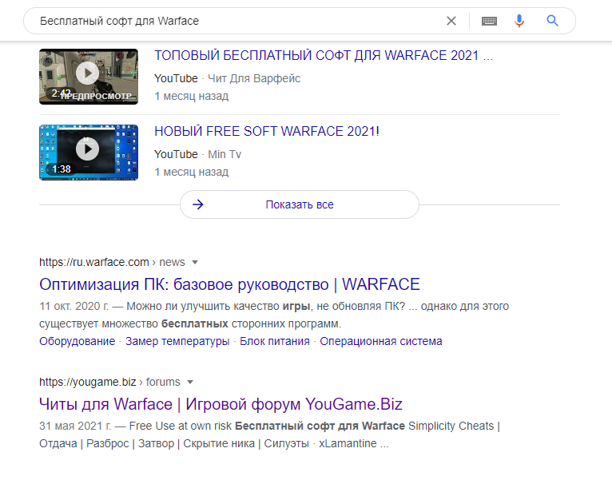612x480 pixels.
Task: Open the Оборудование sitelink
Action: click(77, 341)
